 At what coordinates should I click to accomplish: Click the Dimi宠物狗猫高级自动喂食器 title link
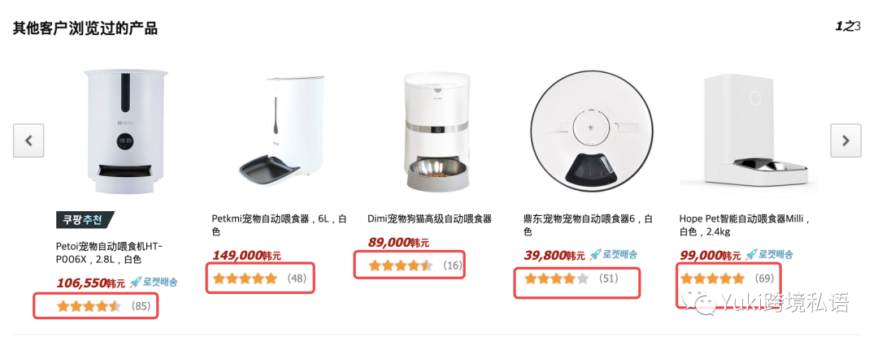click(429, 218)
